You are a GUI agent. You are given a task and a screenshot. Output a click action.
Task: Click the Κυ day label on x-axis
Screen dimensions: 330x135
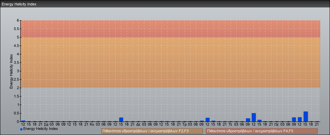click(92, 124)
